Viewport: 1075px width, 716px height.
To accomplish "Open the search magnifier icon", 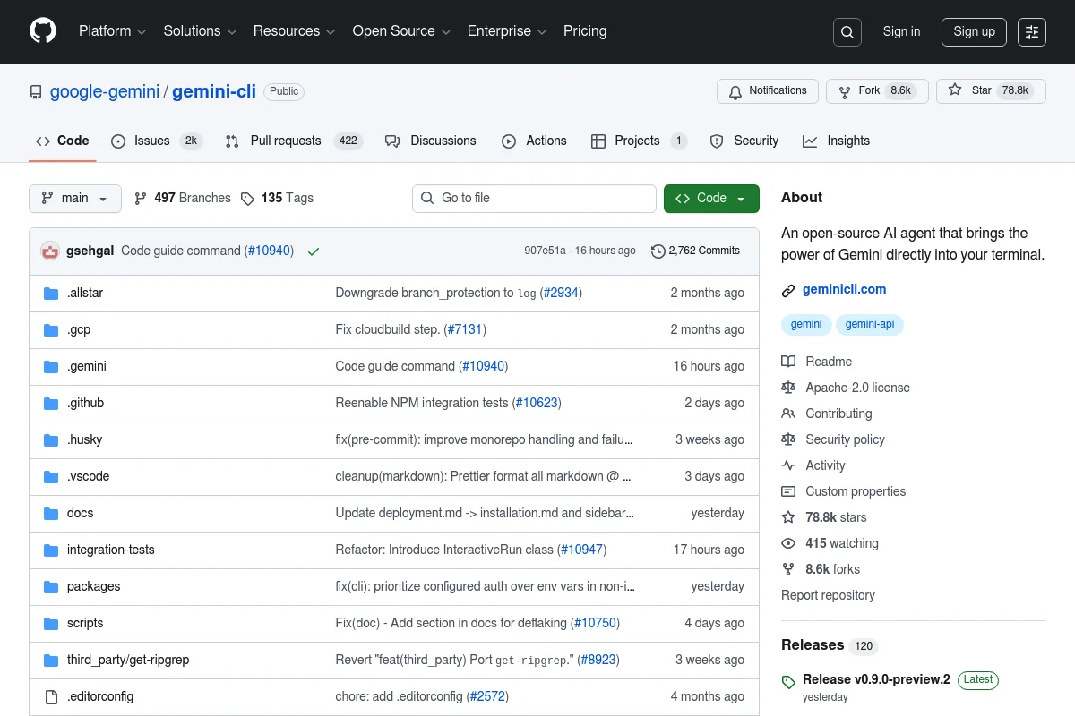I will 847,32.
